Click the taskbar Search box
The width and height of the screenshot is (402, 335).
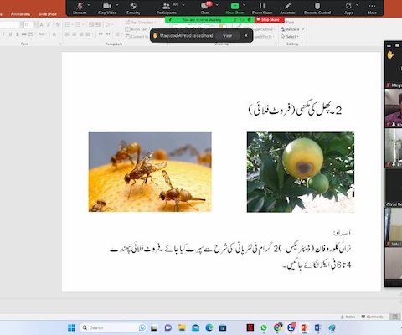(113, 327)
